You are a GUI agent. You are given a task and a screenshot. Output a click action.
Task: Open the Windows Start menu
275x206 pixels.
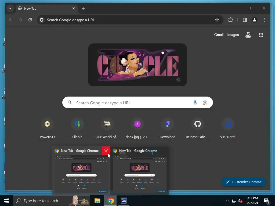(6, 201)
